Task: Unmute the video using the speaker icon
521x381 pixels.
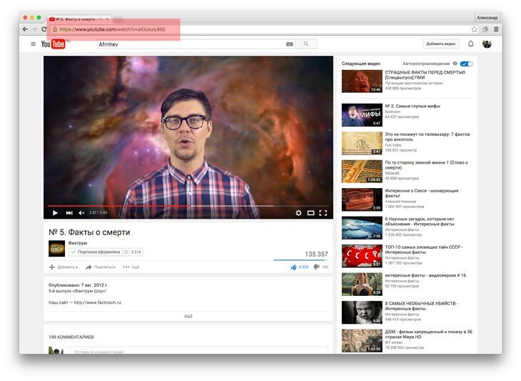Action: pos(81,213)
